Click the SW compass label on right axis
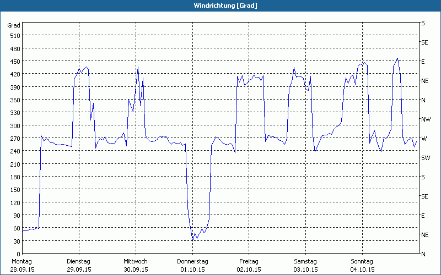The image size is (441, 275). [x=425, y=158]
